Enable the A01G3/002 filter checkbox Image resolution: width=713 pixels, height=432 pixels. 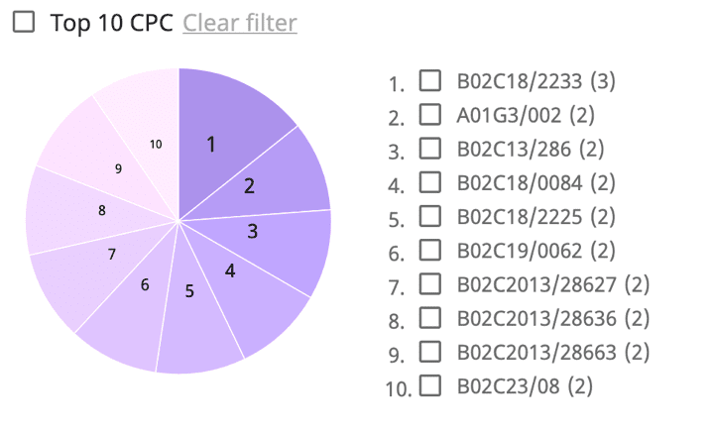(x=430, y=114)
